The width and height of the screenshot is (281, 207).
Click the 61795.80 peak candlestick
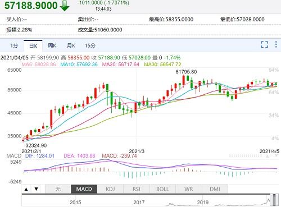[x=184, y=80]
